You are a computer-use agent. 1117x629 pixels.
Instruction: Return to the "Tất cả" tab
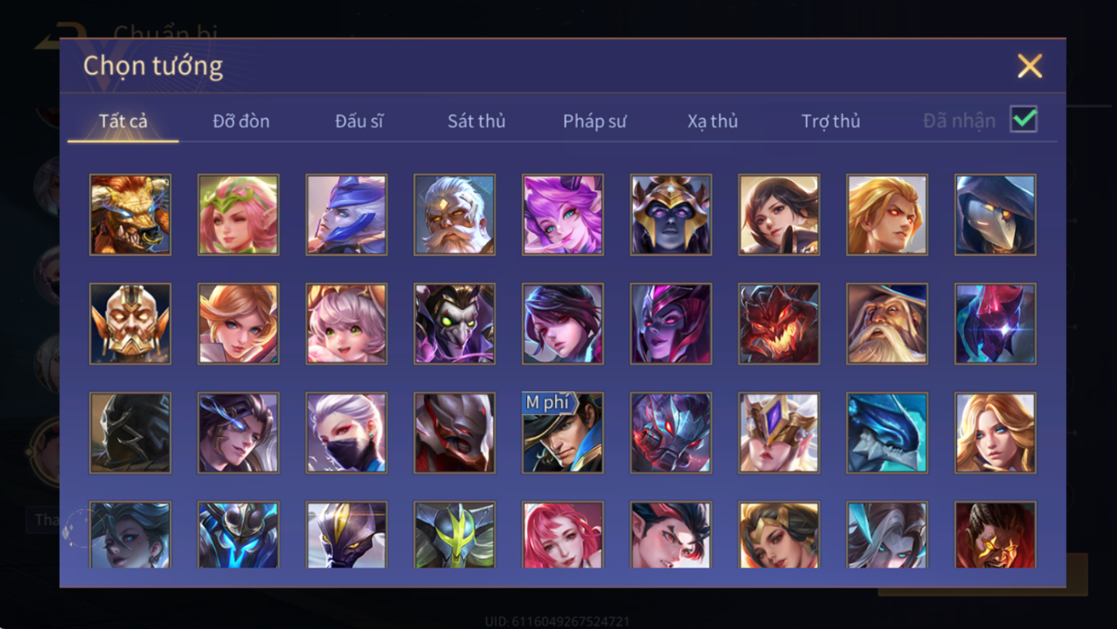coord(123,121)
